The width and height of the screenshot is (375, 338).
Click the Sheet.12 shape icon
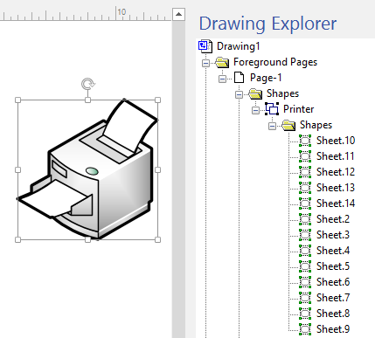tap(305, 172)
